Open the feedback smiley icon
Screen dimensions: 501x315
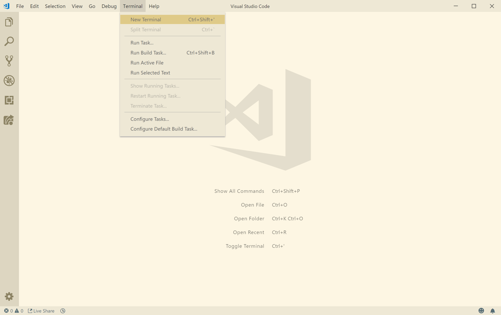click(x=481, y=311)
